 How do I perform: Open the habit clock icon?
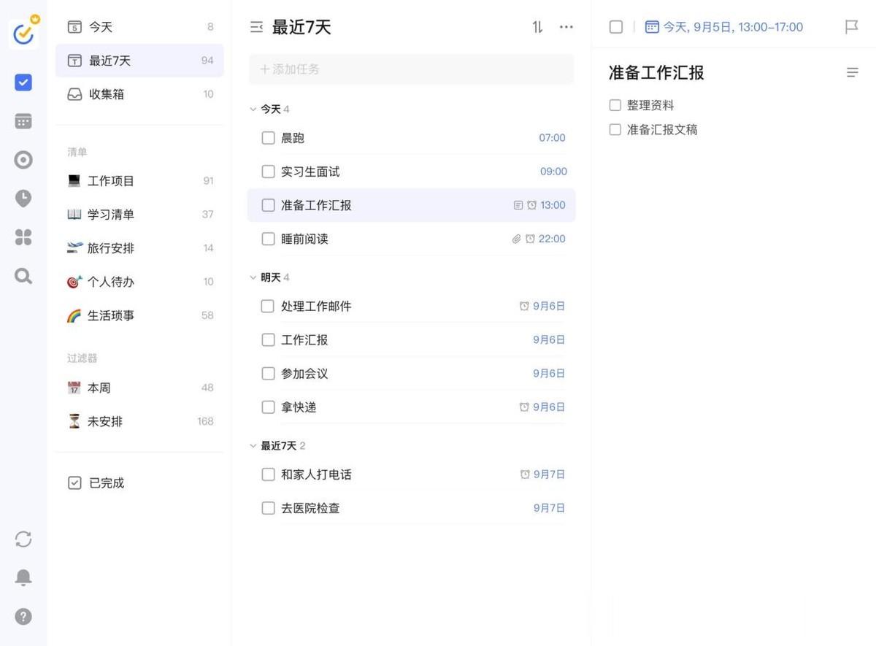tap(23, 199)
